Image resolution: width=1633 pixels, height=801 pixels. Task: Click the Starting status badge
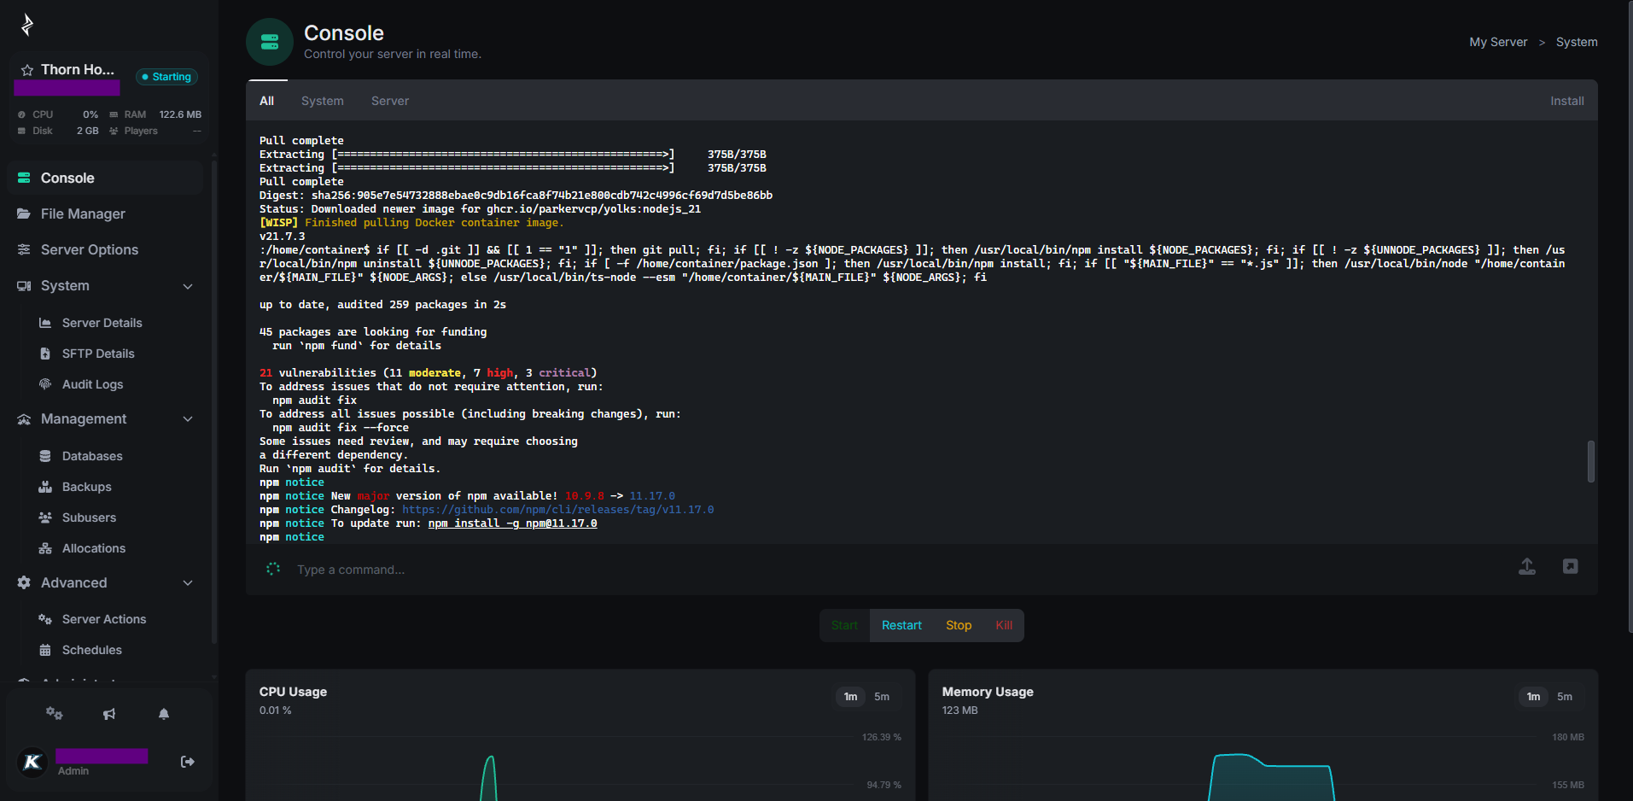167,77
